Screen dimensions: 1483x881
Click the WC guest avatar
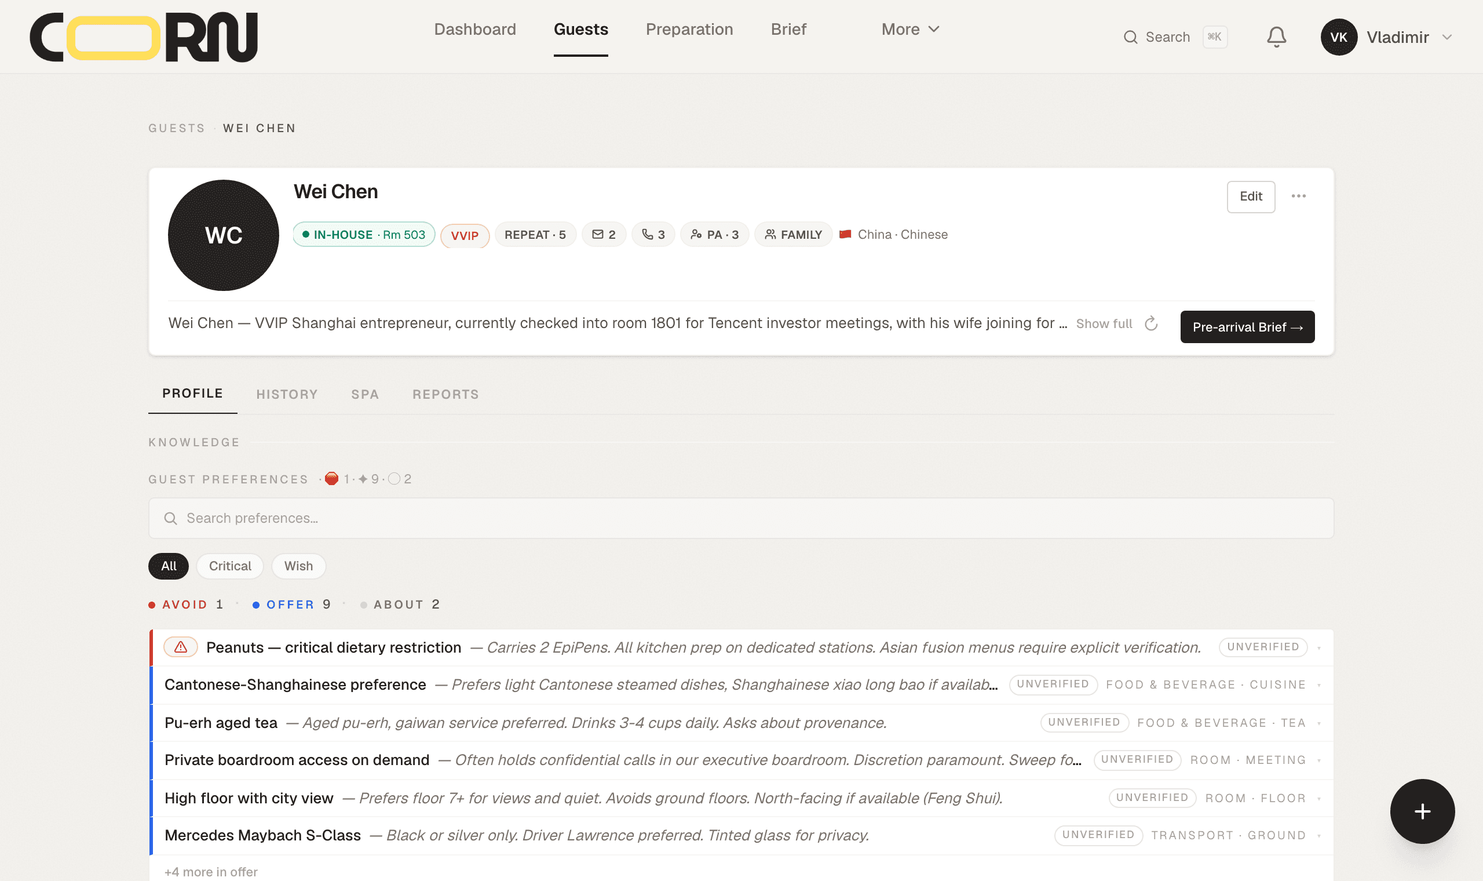[223, 235]
